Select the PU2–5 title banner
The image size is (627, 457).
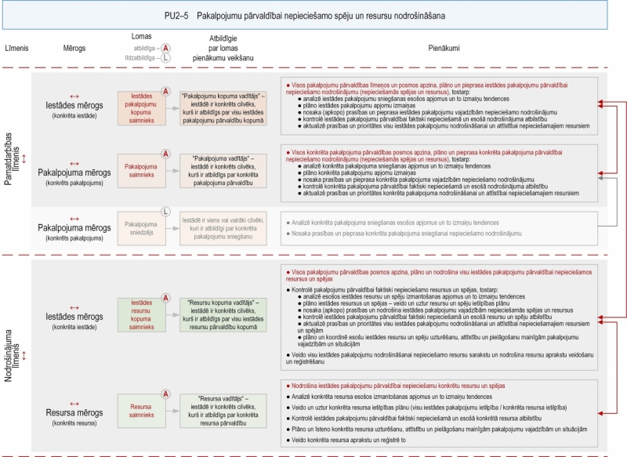[x=305, y=15]
